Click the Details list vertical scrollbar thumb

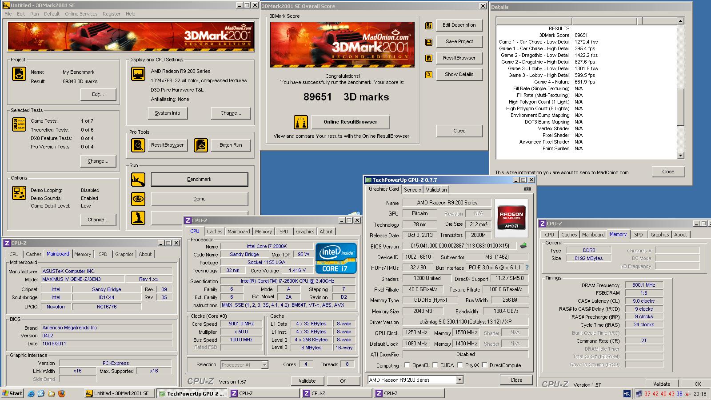[681, 107]
